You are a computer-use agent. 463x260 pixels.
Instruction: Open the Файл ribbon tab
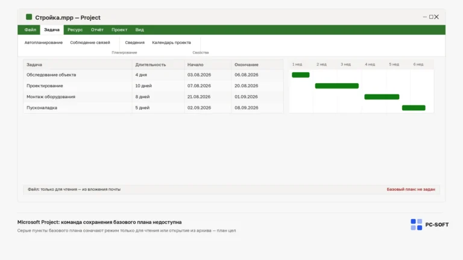(30, 29)
